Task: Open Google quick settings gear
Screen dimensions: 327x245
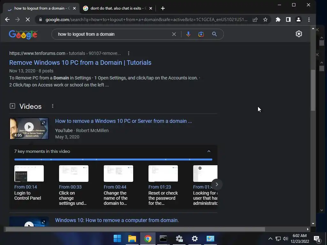Action: [x=299, y=34]
